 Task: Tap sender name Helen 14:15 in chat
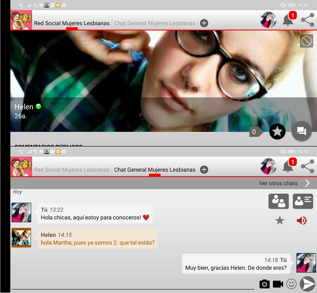pos(56,235)
